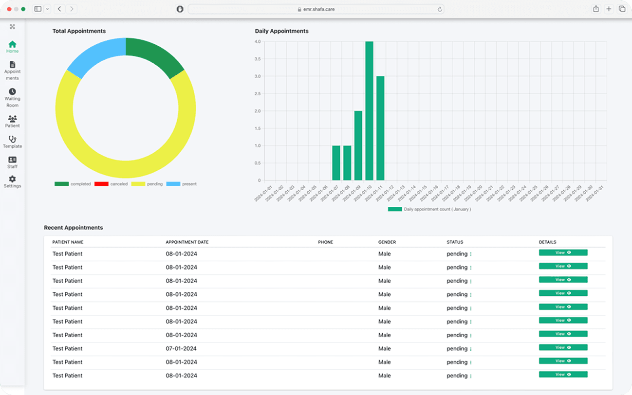Open a new browser tab

point(609,9)
